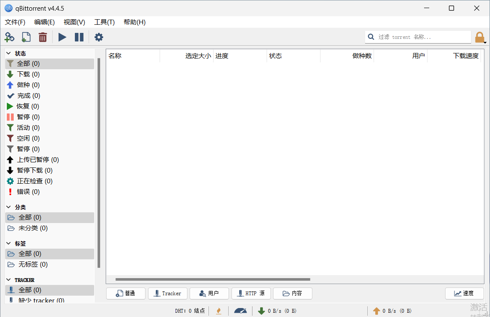Open the 编辑(E) menu
Image resolution: width=490 pixels, height=317 pixels.
(45, 22)
